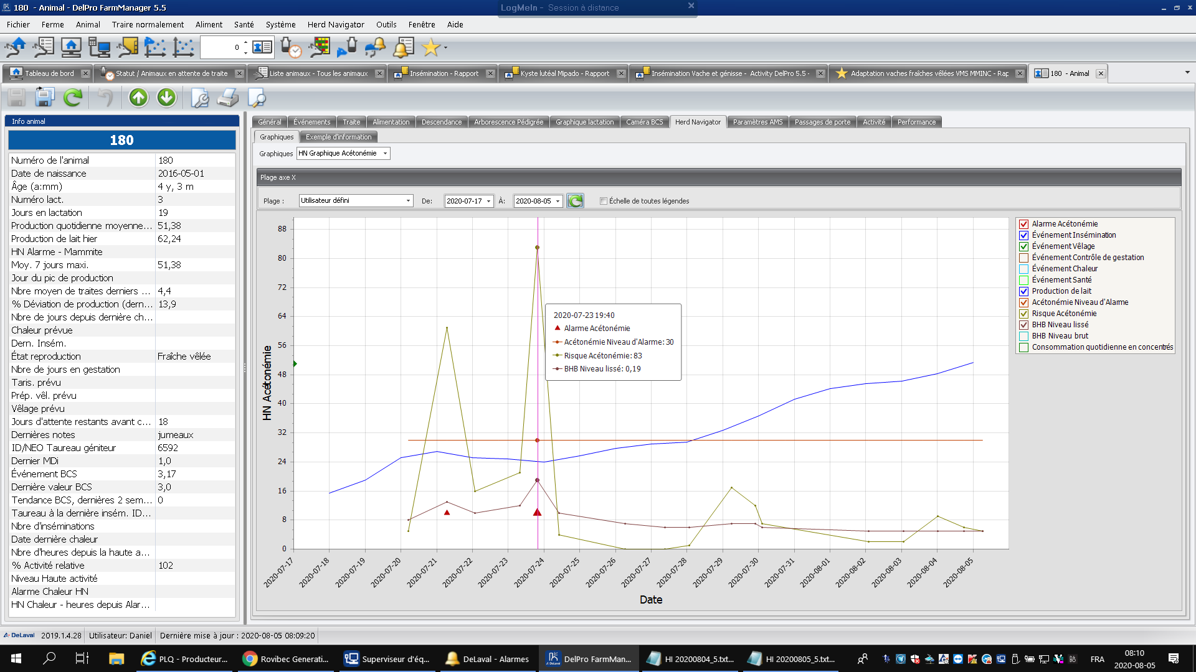The height and width of the screenshot is (672, 1196).
Task: Toggle BHB Niveau lissé legend checkbox
Action: pos(1023,325)
